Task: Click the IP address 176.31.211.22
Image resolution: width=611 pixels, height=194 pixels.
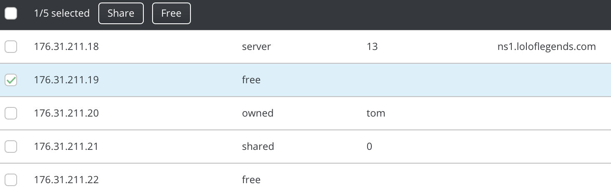Action: [x=66, y=180]
